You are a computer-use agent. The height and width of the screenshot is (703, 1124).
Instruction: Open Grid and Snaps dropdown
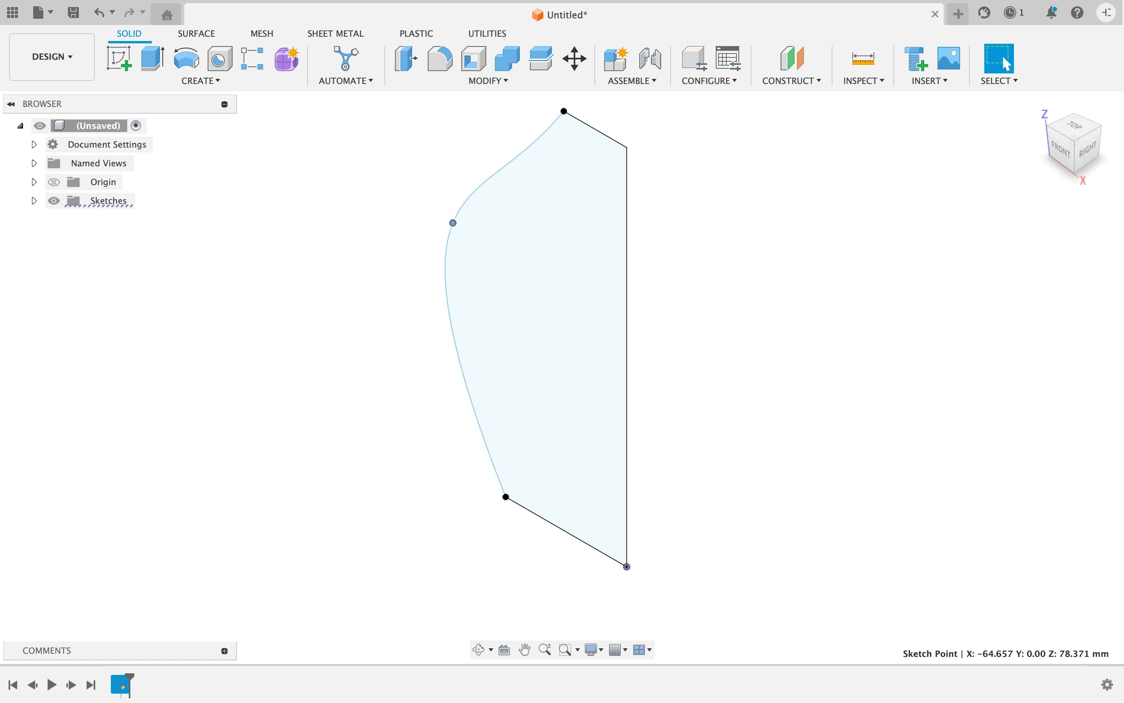coord(618,649)
